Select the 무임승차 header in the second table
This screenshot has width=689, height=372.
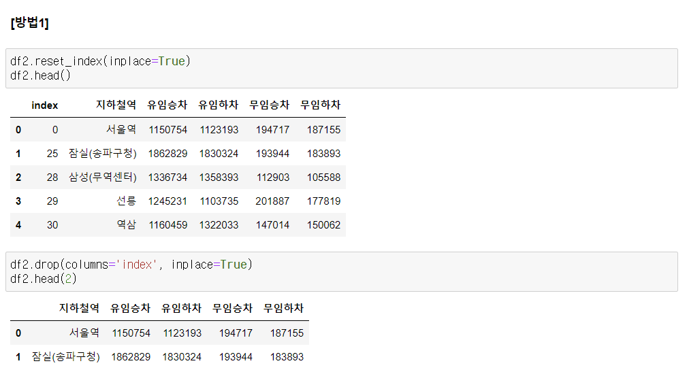tap(232, 308)
